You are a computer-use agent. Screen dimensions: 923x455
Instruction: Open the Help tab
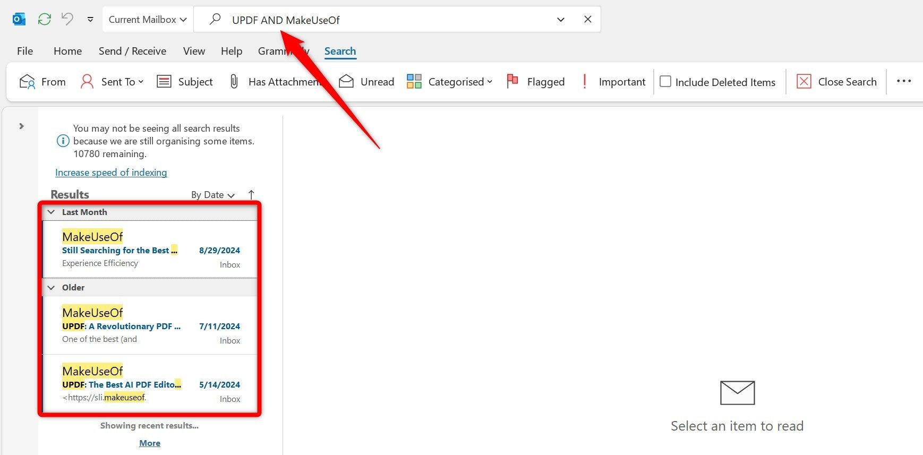click(232, 51)
